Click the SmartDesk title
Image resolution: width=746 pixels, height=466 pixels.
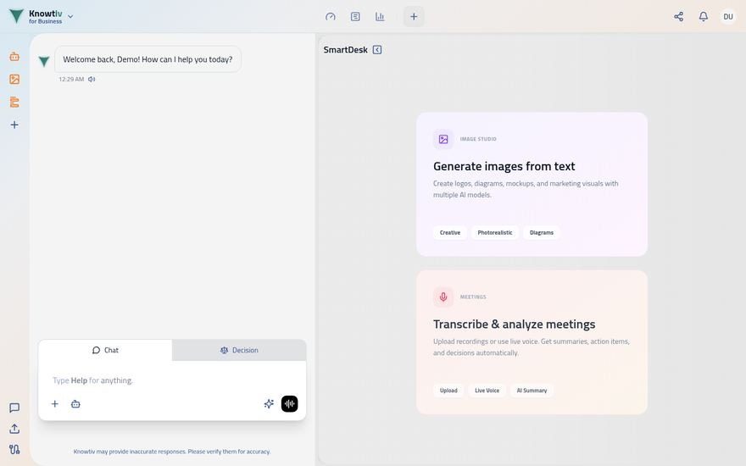pos(345,50)
